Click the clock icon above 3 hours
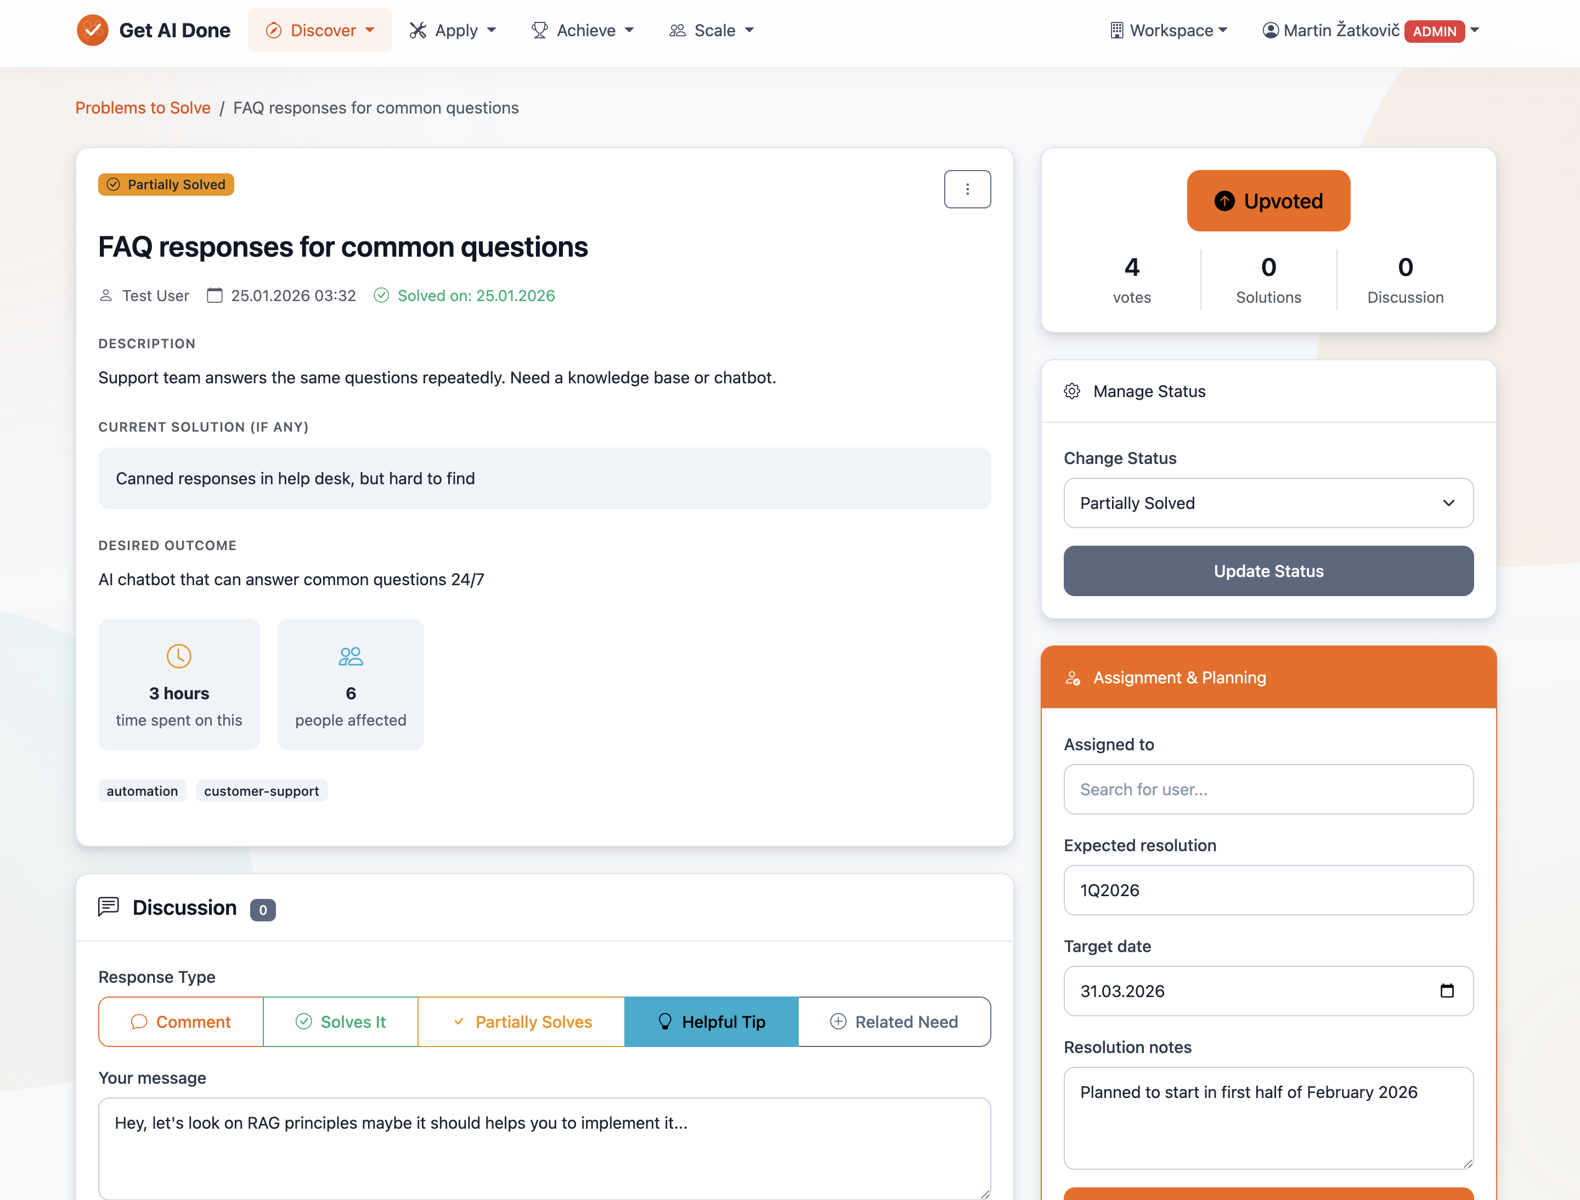The image size is (1580, 1200). coord(179,656)
